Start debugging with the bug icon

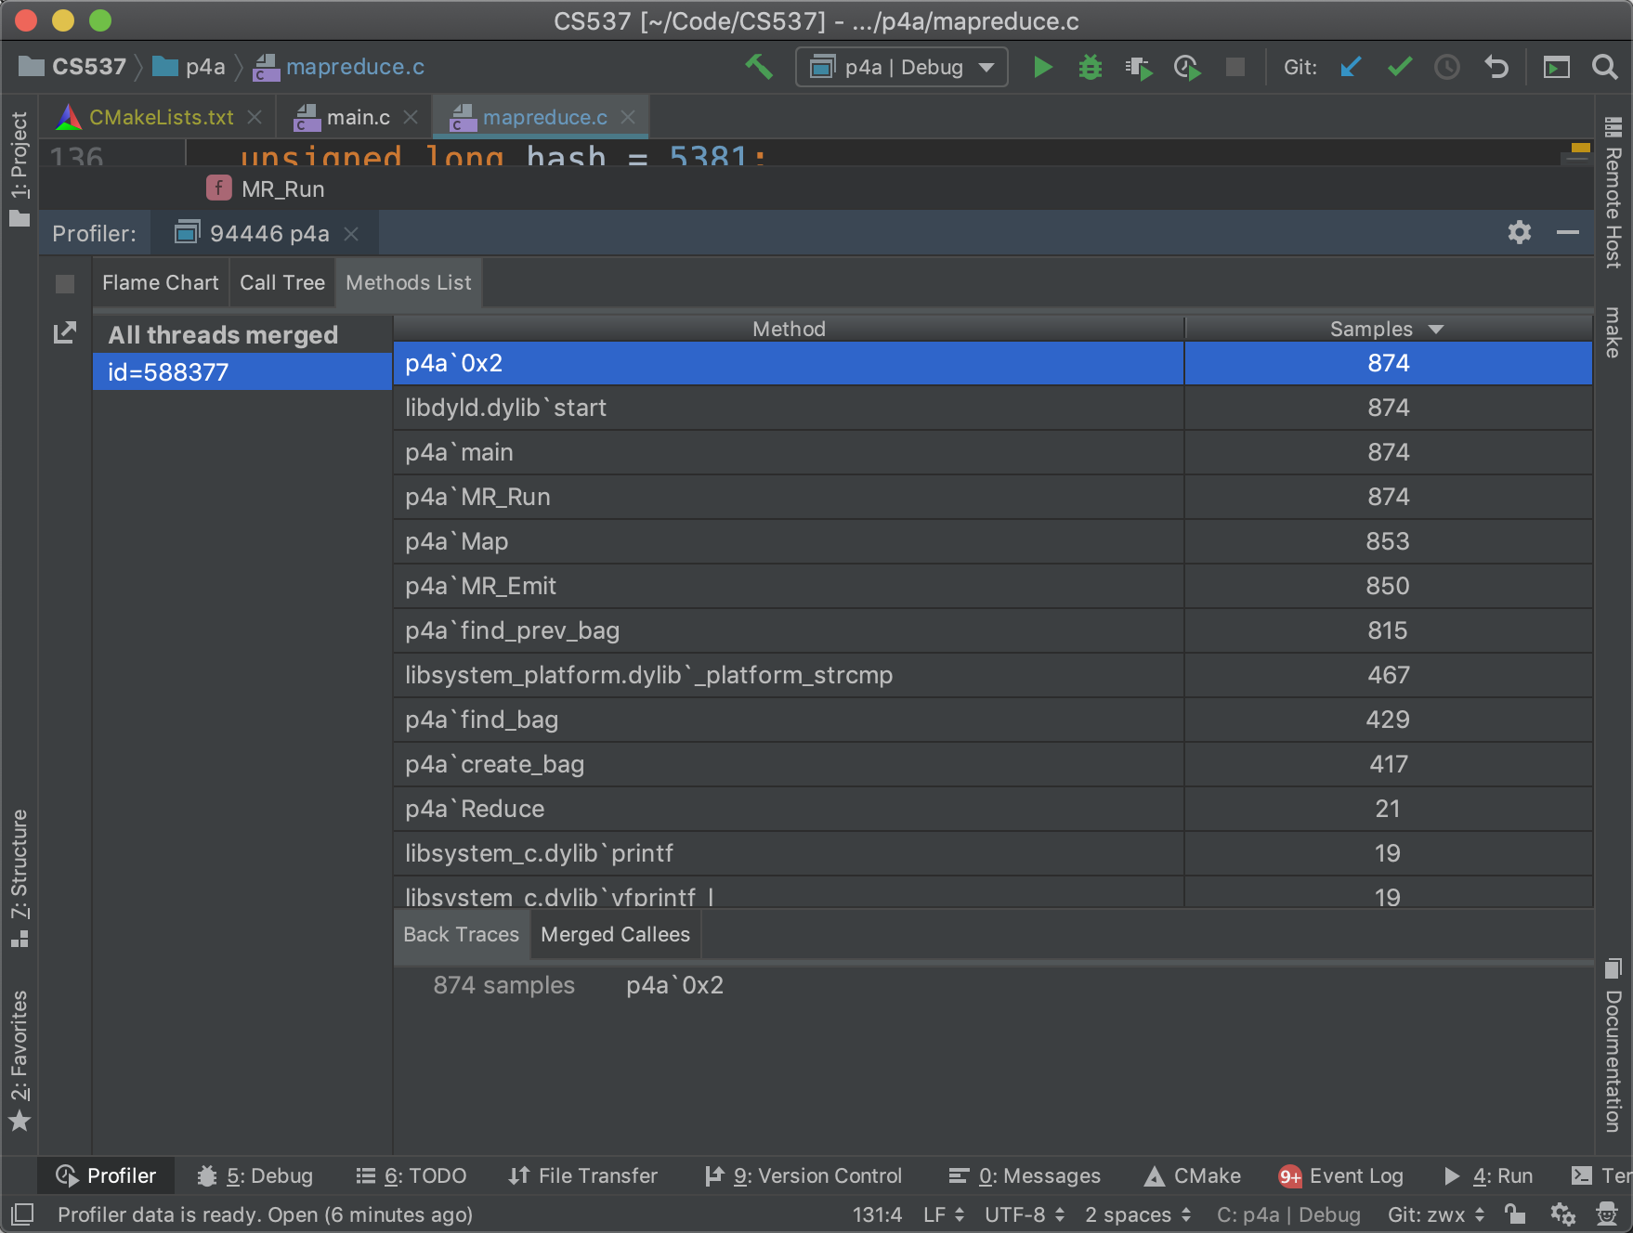1090,67
